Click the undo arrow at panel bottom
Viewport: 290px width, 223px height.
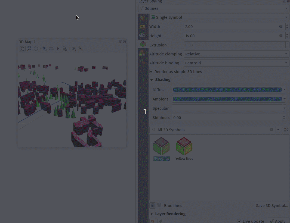(x=153, y=221)
